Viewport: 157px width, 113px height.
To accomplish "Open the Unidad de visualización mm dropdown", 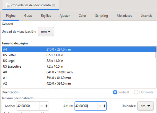I will (x=46, y=32).
